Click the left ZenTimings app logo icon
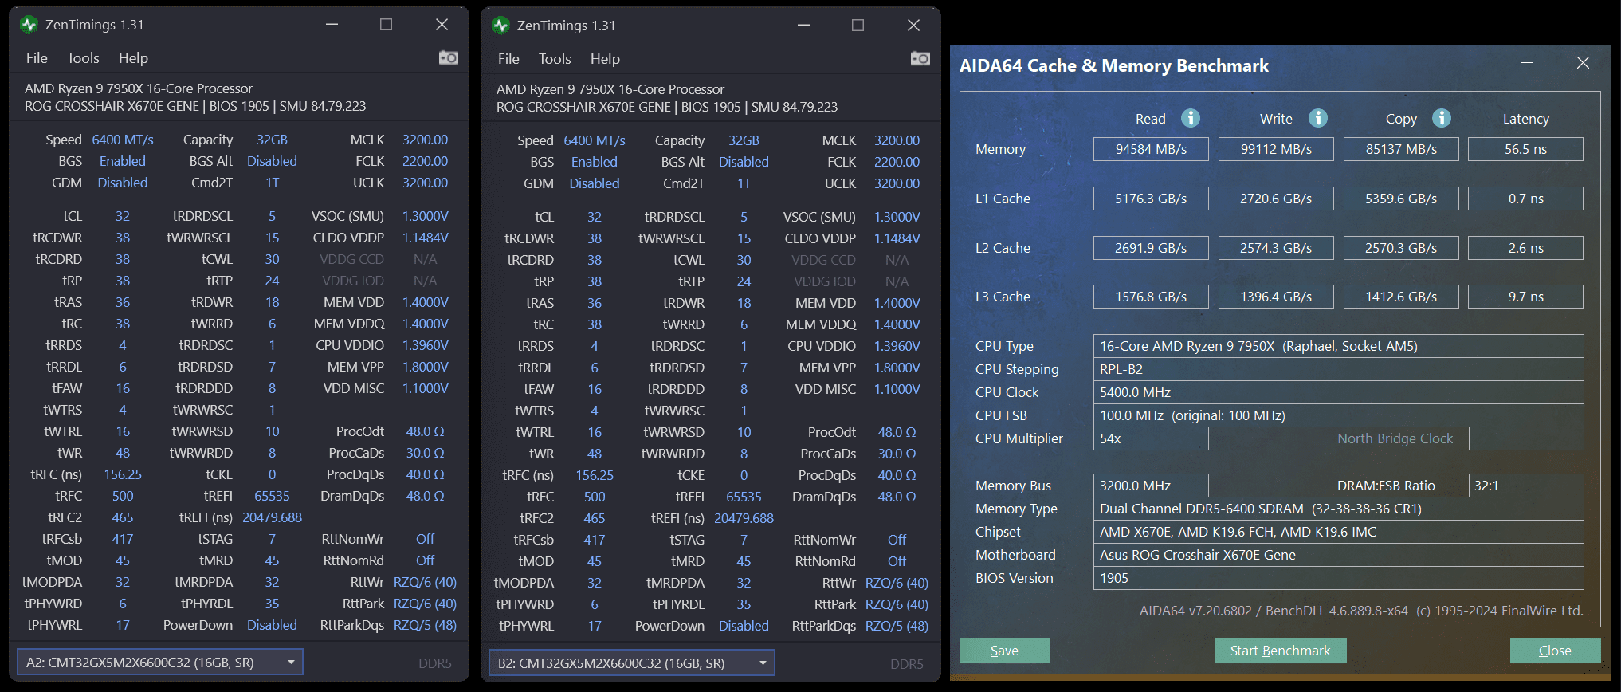Screen dimensions: 1621x692 29,25
